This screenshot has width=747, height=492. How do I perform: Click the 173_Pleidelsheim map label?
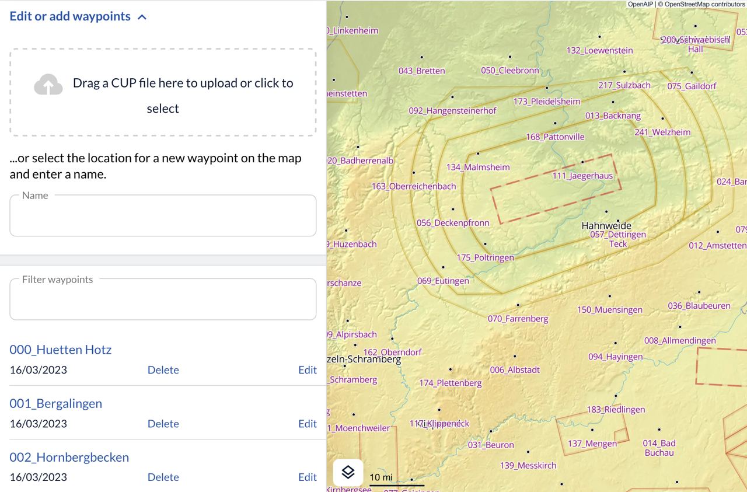547,102
